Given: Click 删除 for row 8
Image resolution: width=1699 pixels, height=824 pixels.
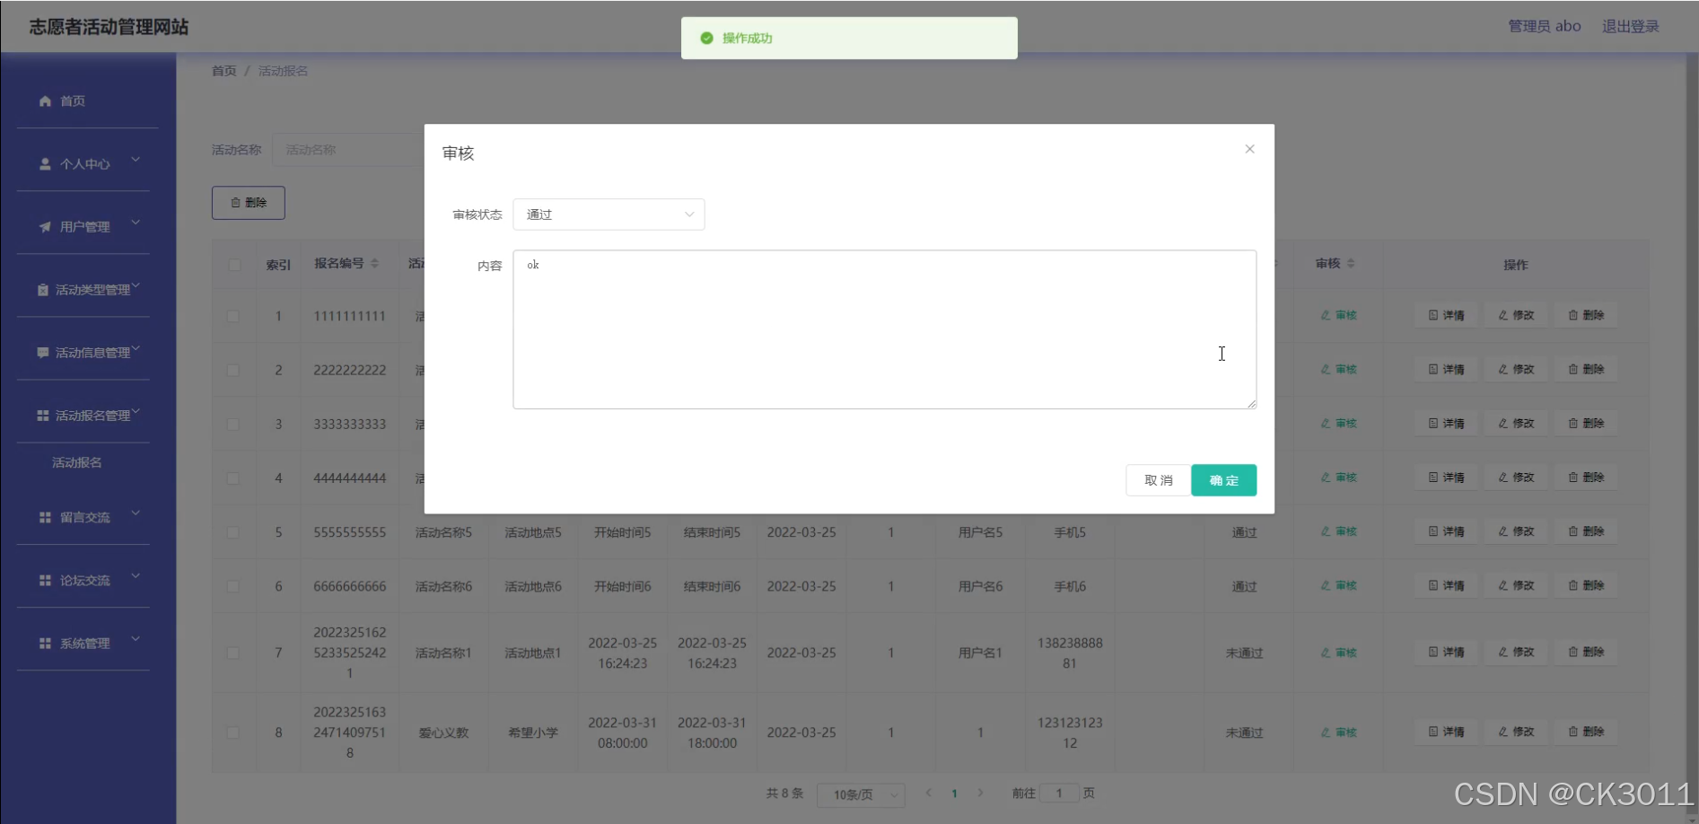Looking at the screenshot, I should [1586, 732].
